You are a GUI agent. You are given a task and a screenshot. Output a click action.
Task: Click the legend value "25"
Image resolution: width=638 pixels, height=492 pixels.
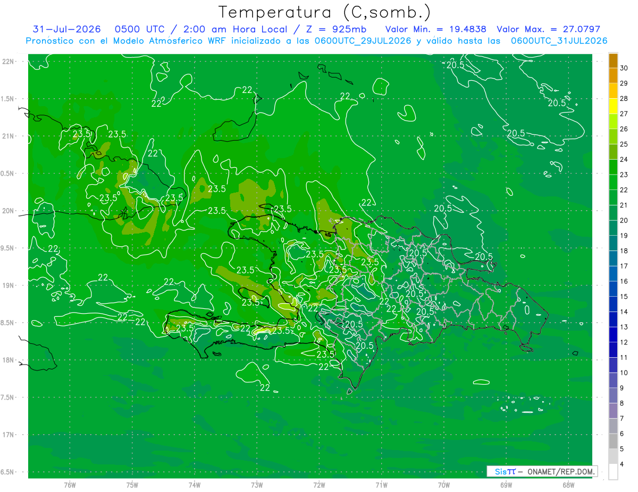[x=624, y=144]
